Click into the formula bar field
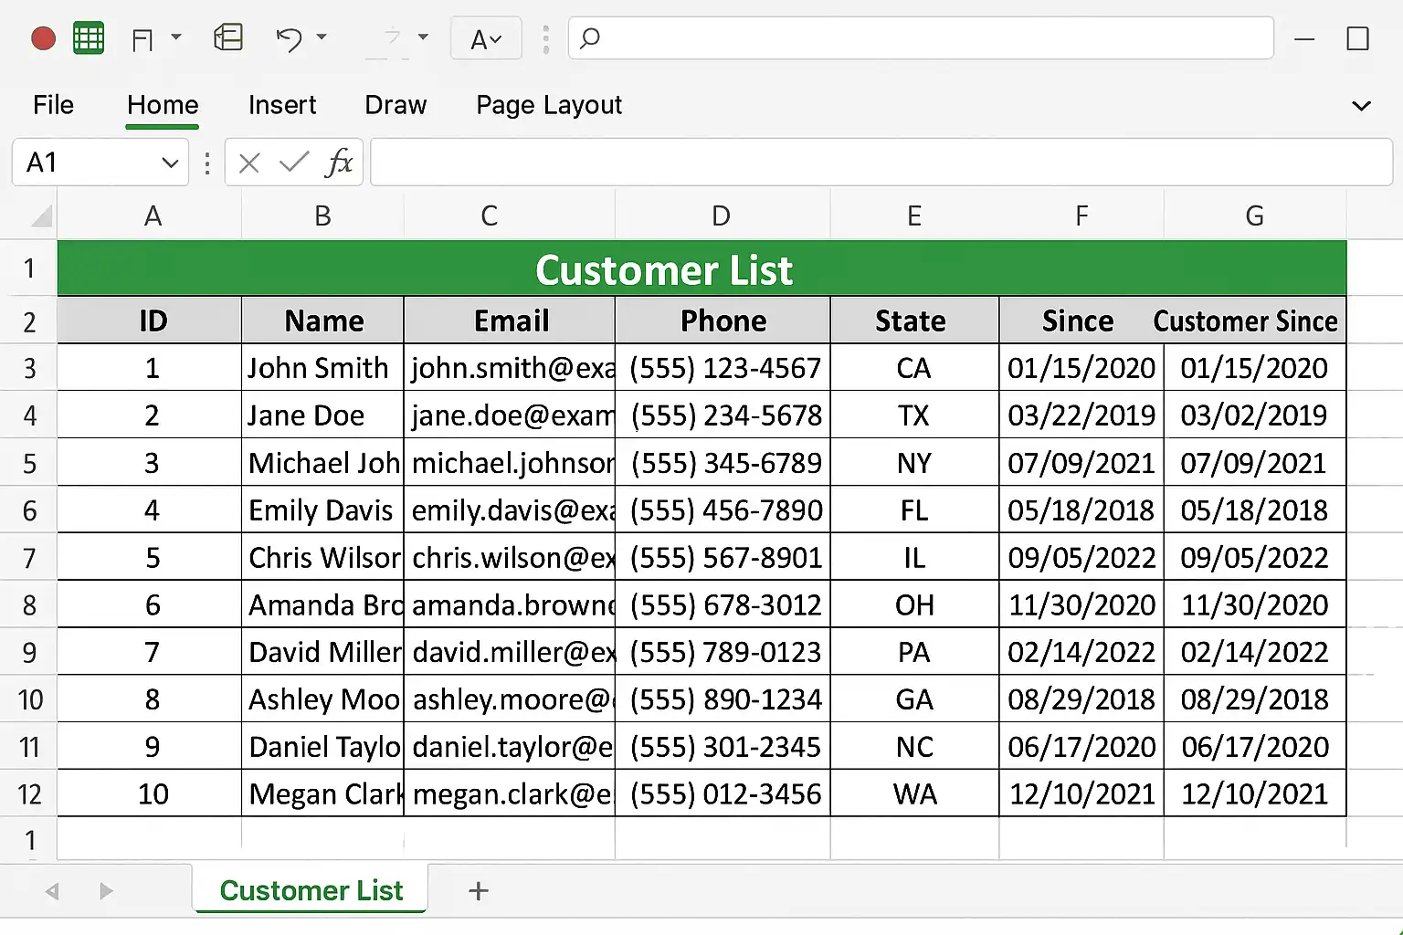1403x935 pixels. tap(881, 163)
